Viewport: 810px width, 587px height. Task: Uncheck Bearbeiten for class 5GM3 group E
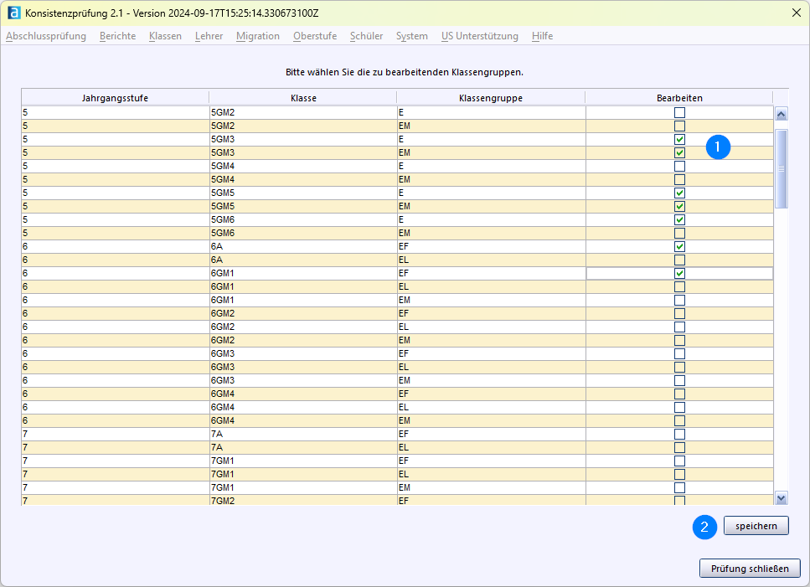click(680, 139)
